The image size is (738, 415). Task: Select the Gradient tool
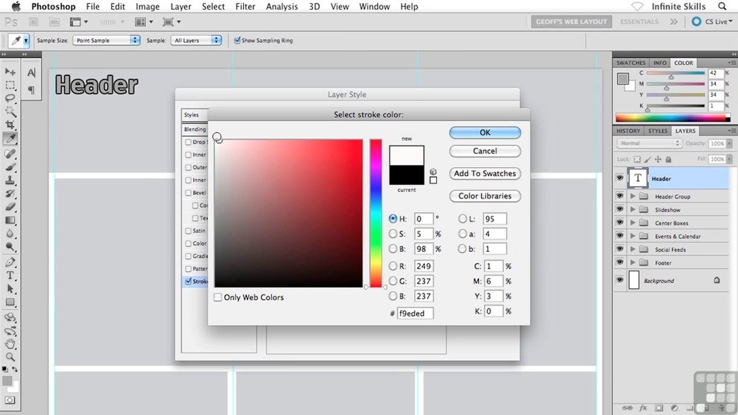(10, 220)
